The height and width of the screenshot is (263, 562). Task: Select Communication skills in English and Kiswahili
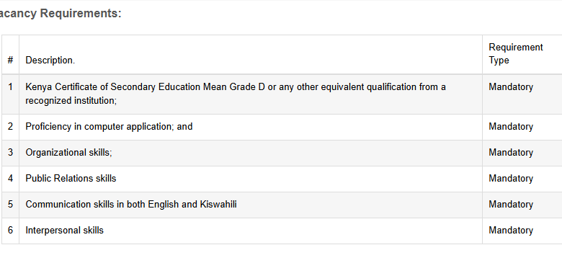point(131,204)
